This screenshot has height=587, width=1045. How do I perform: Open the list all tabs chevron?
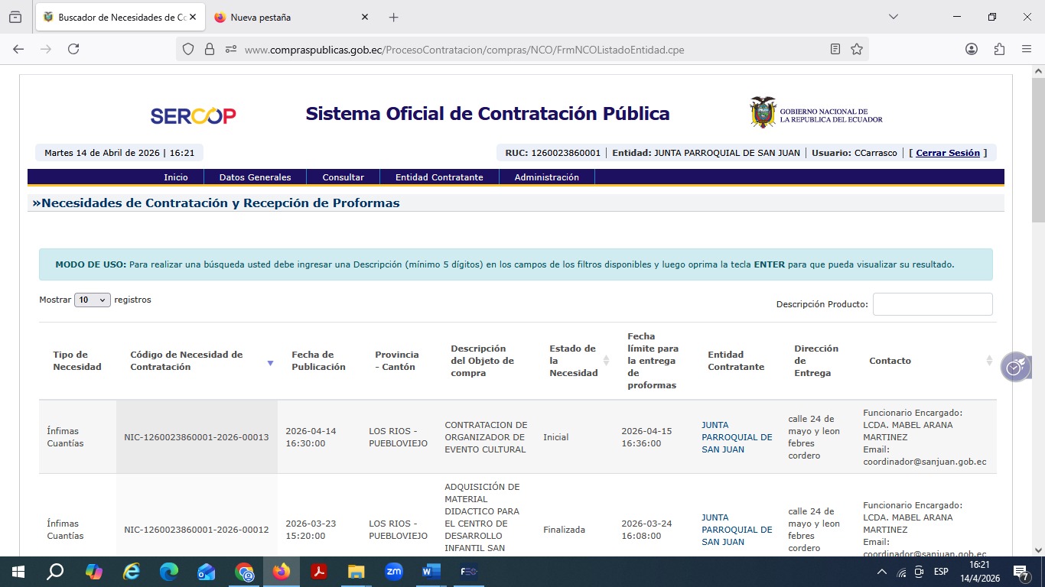[x=893, y=17]
